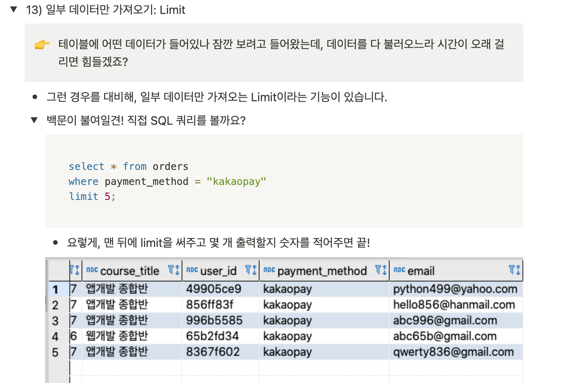Click user_id cell 65b2fd34
The width and height of the screenshot is (561, 383).
coord(220,336)
